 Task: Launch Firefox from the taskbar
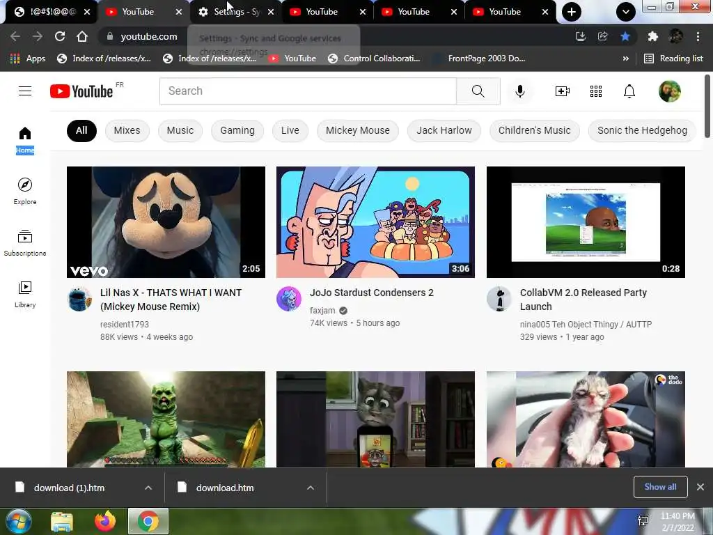click(x=105, y=521)
